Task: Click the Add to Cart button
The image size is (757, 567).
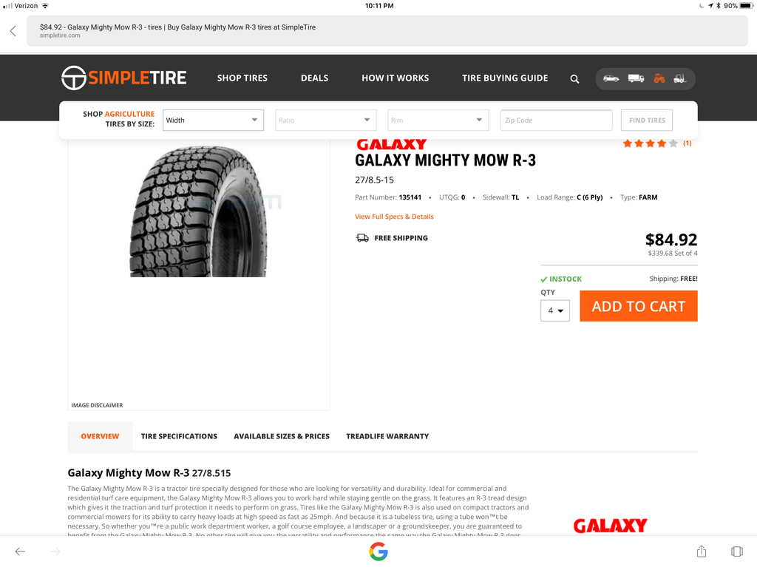Action: pyautogui.click(x=638, y=306)
